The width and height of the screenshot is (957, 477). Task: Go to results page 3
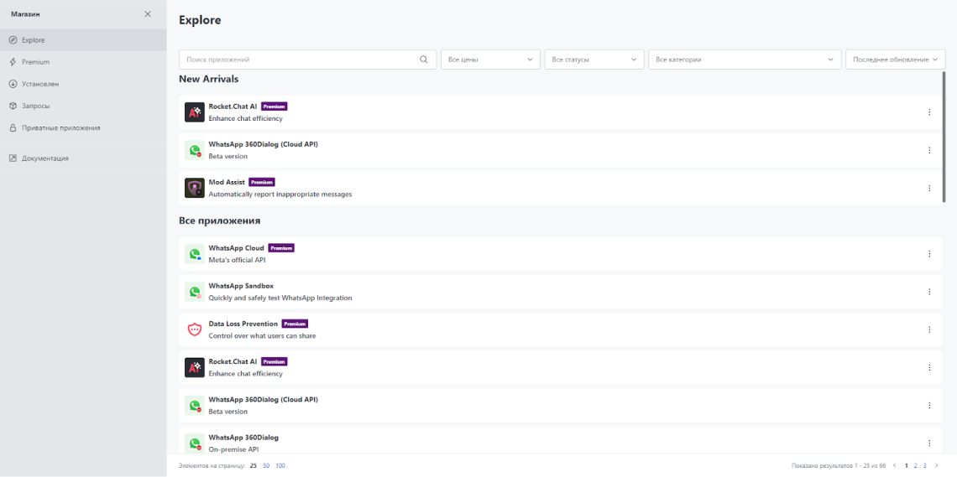[924, 465]
